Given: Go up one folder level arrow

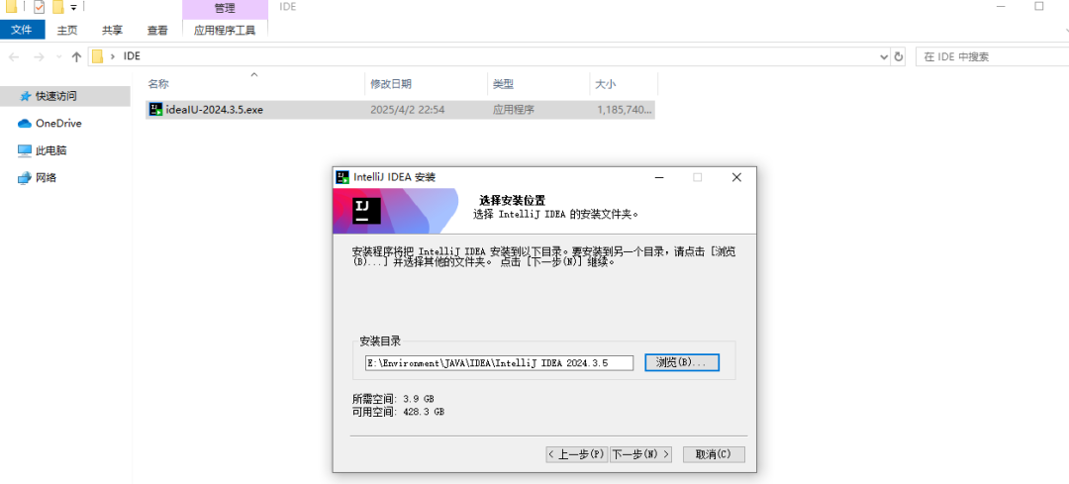Looking at the screenshot, I should (76, 56).
